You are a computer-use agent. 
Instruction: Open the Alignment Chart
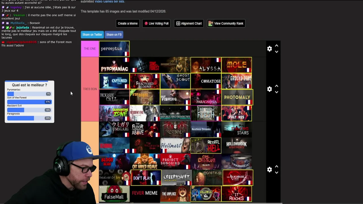click(189, 24)
